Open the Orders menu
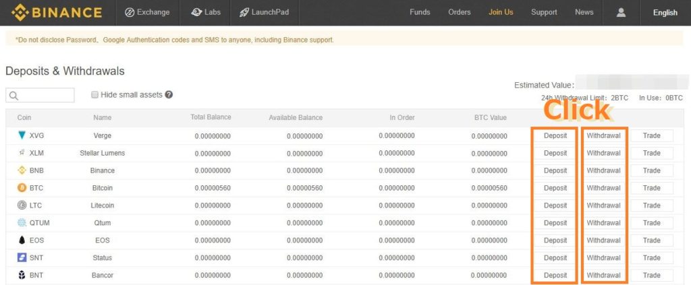The width and height of the screenshot is (691, 285). click(459, 12)
